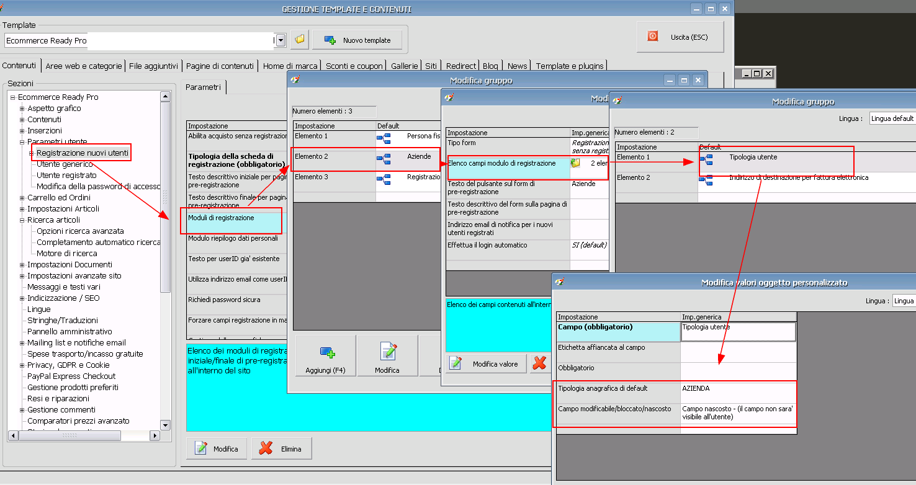The width and height of the screenshot is (916, 485).
Task: Collapse the Ricerca articoli node
Action: (22, 220)
